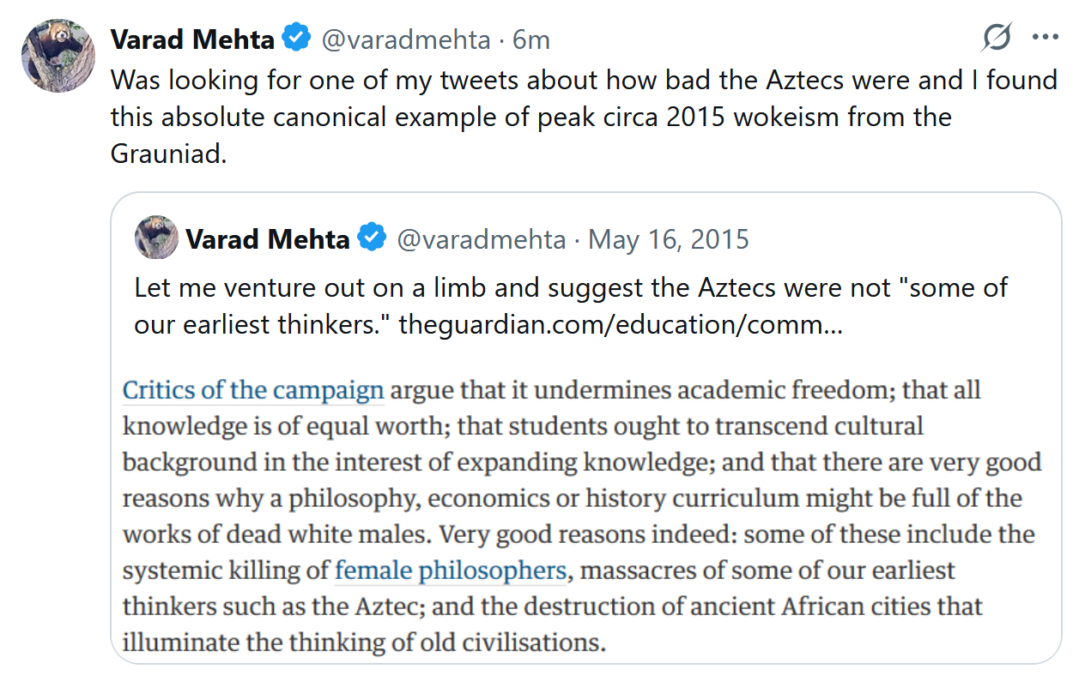1085x675 pixels.
Task: Click the Grok explain-post icon
Action: point(997,38)
